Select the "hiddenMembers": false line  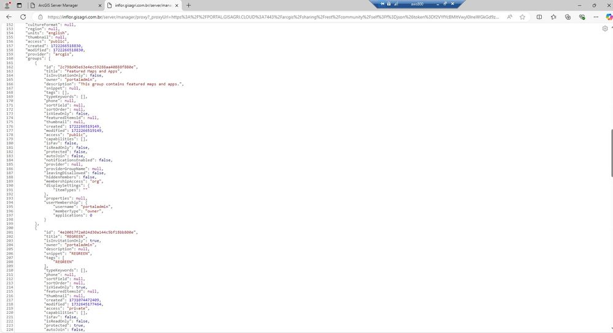pyautogui.click(x=71, y=177)
